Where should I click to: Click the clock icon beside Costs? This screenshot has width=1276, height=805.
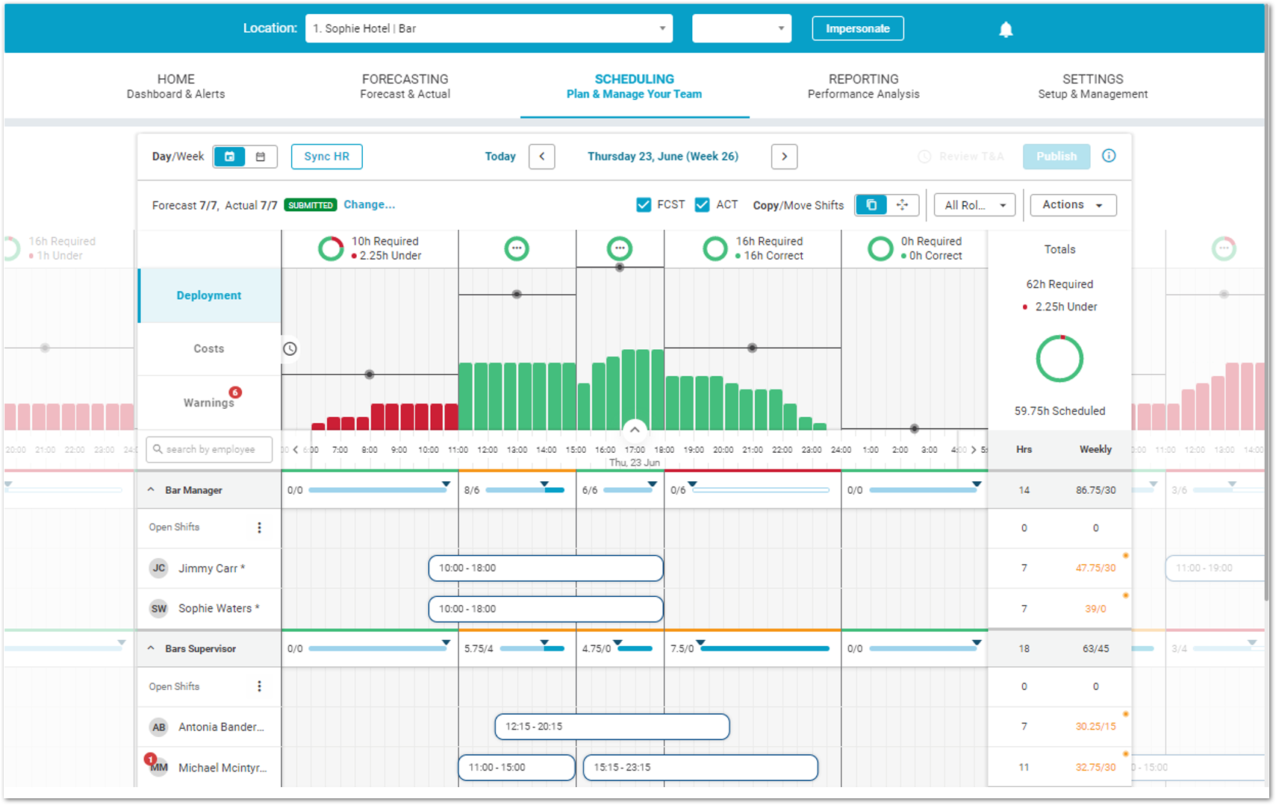click(290, 348)
